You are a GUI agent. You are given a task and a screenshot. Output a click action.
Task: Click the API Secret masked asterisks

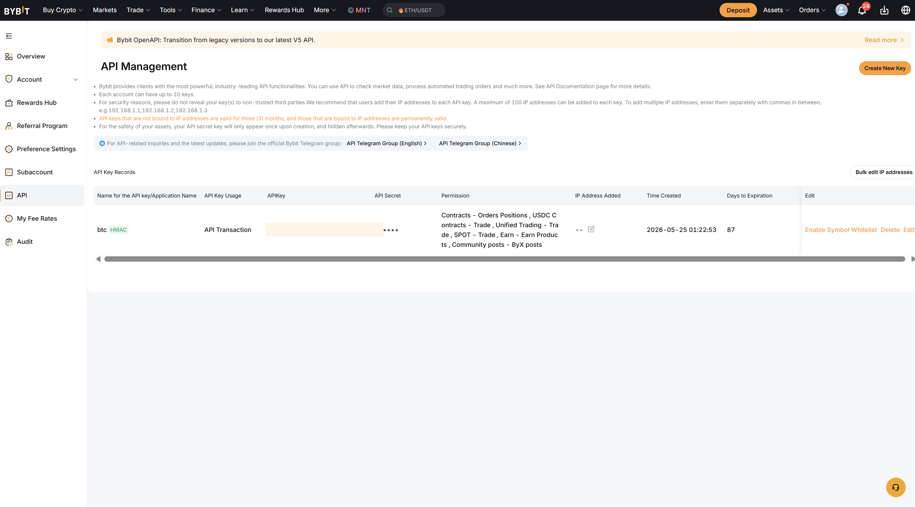click(x=391, y=230)
